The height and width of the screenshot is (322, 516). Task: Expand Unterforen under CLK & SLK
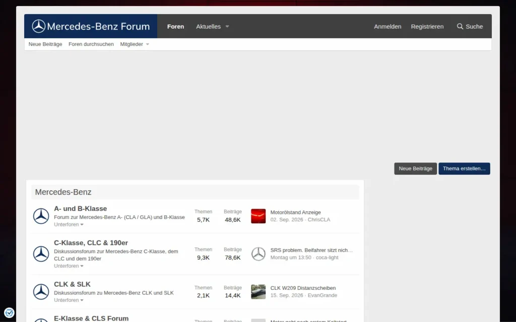[x=69, y=300]
